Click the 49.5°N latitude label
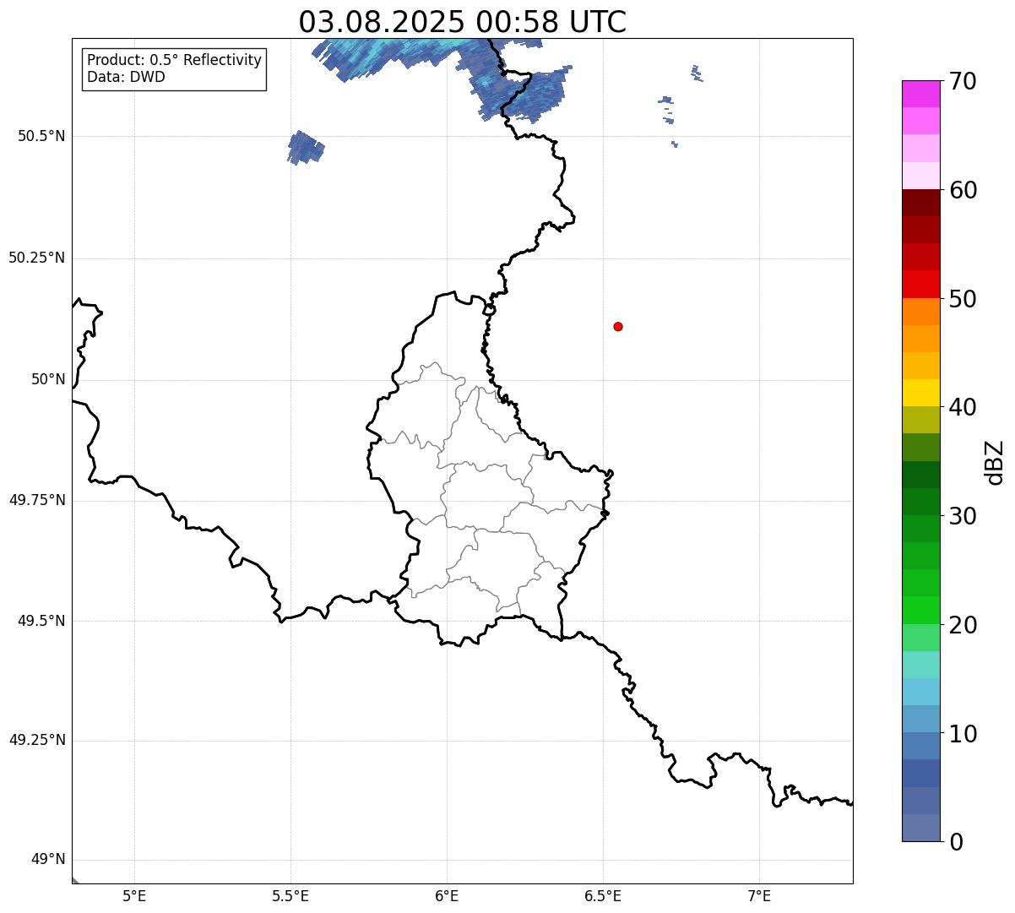 click(x=41, y=621)
